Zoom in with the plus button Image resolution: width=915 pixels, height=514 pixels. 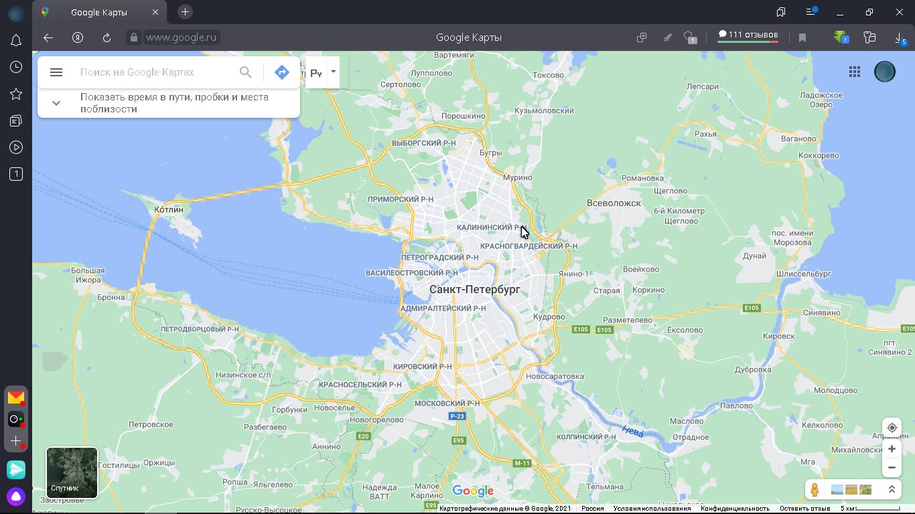point(892,449)
